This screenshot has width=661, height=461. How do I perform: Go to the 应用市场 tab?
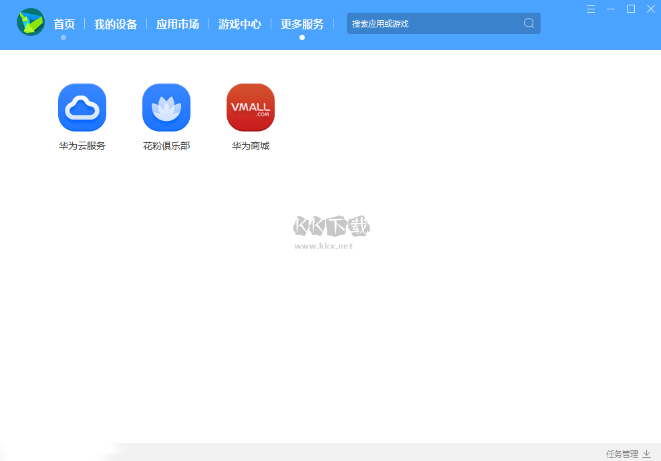(x=178, y=24)
